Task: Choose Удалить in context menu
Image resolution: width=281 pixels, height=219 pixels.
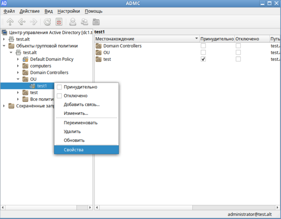Action: click(86, 132)
